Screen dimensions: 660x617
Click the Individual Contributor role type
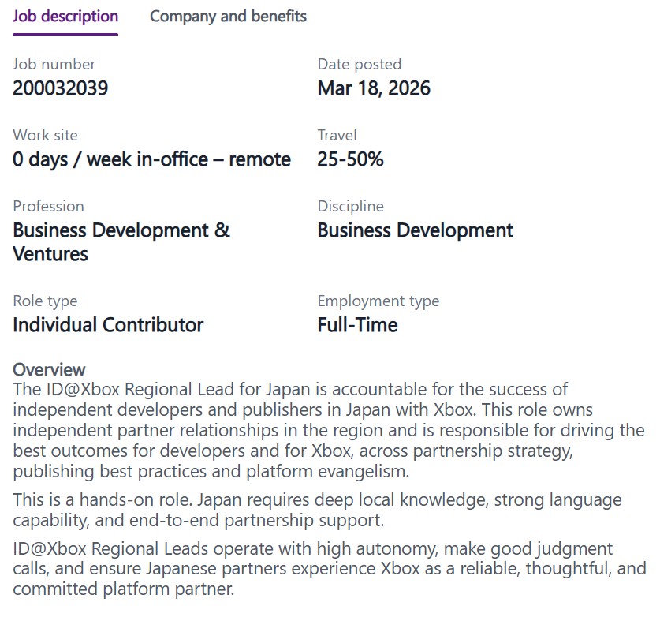(108, 325)
